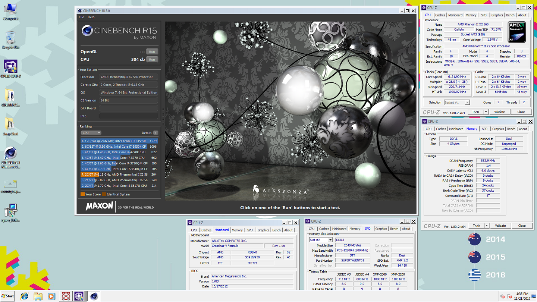Click the GFX Board field in Cinebench

(x=128, y=108)
